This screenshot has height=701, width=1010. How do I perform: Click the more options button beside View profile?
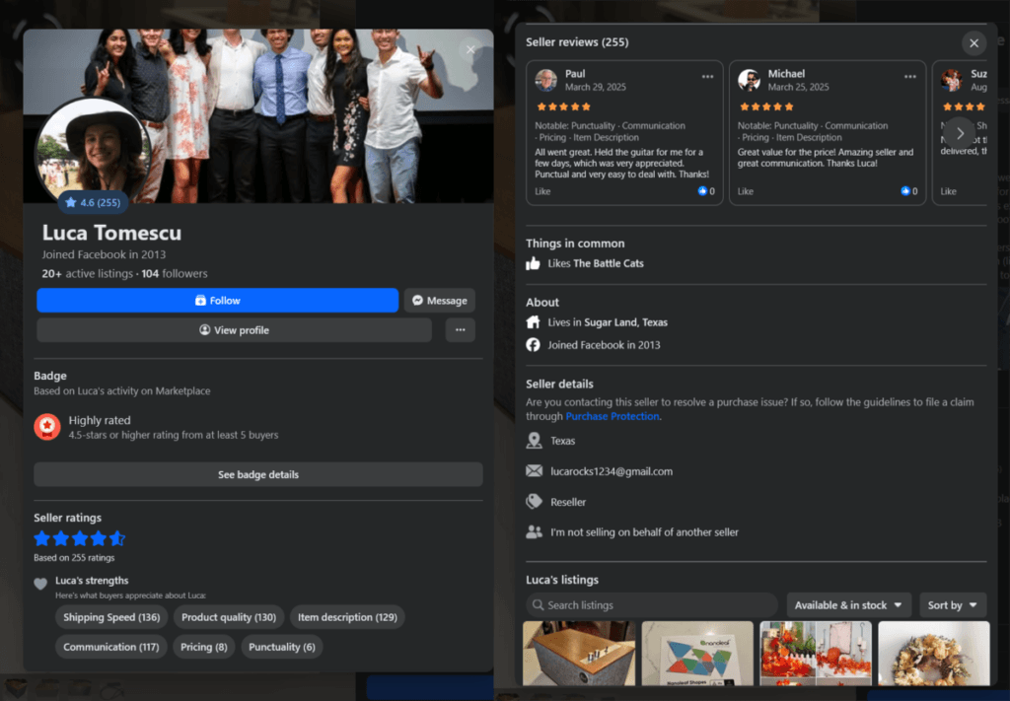coord(460,330)
